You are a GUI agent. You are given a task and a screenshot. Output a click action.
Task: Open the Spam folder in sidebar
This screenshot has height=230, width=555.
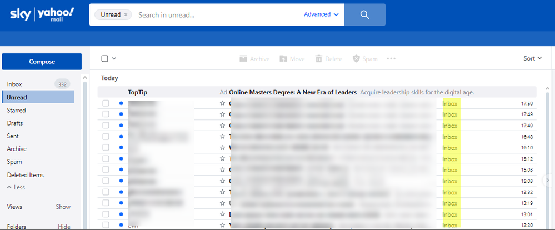coord(14,162)
